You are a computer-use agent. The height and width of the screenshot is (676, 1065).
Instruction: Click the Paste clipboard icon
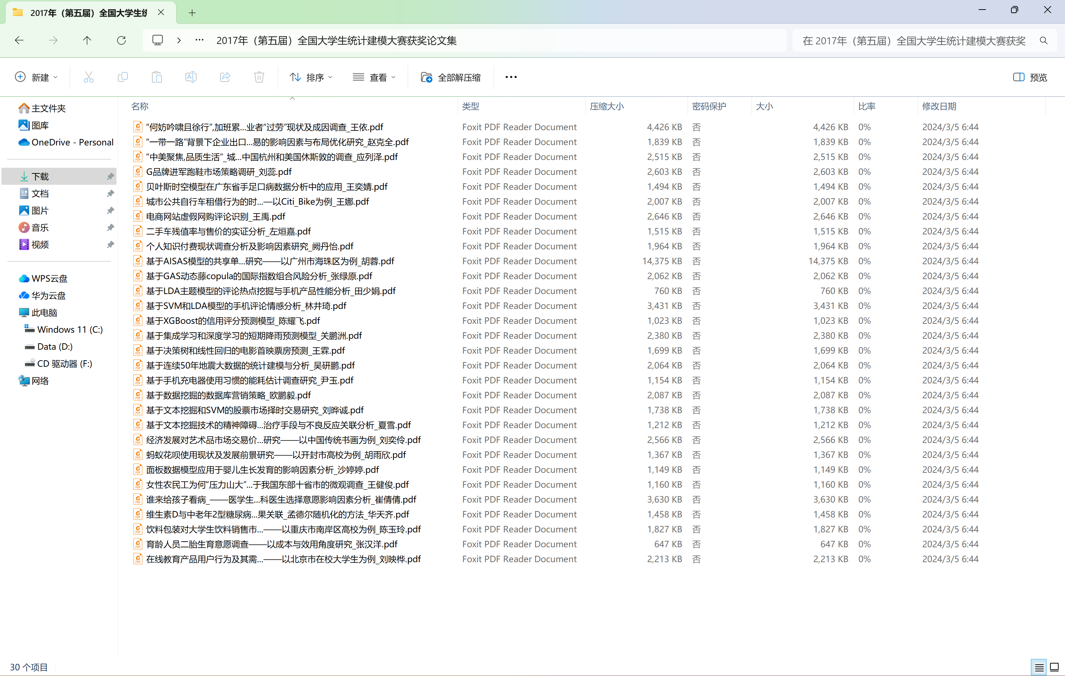coord(157,77)
